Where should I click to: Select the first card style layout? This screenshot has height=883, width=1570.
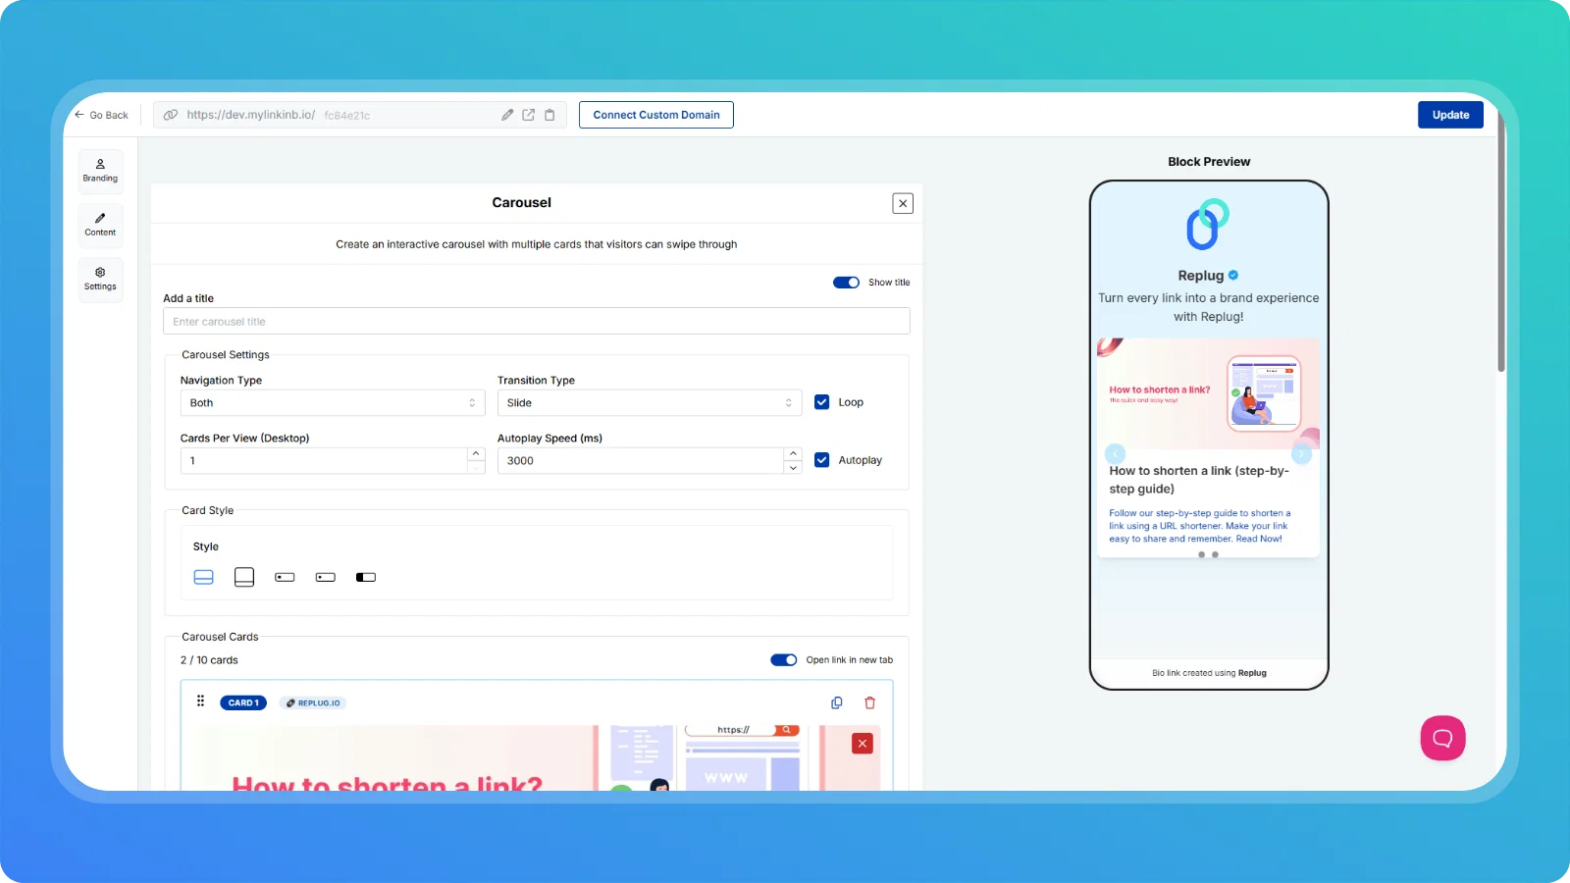pyautogui.click(x=204, y=577)
